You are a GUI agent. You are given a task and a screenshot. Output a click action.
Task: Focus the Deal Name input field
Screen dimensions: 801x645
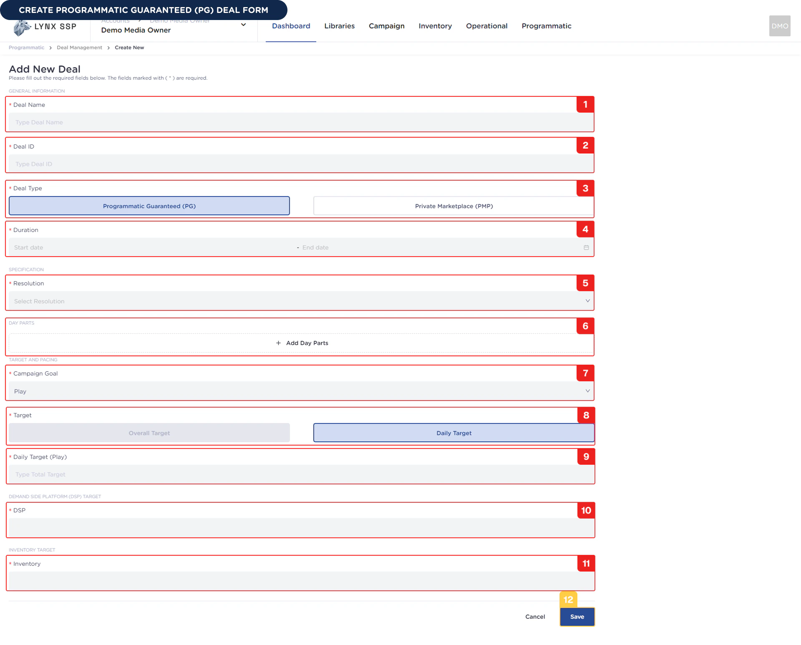pos(301,122)
